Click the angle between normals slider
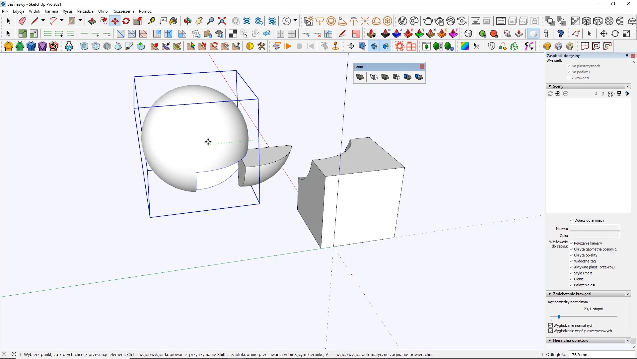The width and height of the screenshot is (637, 359). pyautogui.click(x=559, y=317)
